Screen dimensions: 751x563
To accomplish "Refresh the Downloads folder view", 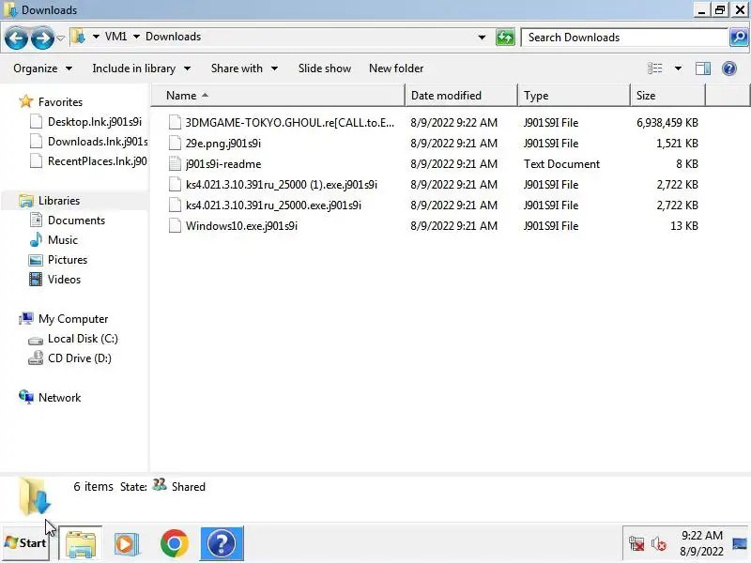I will 505,38.
